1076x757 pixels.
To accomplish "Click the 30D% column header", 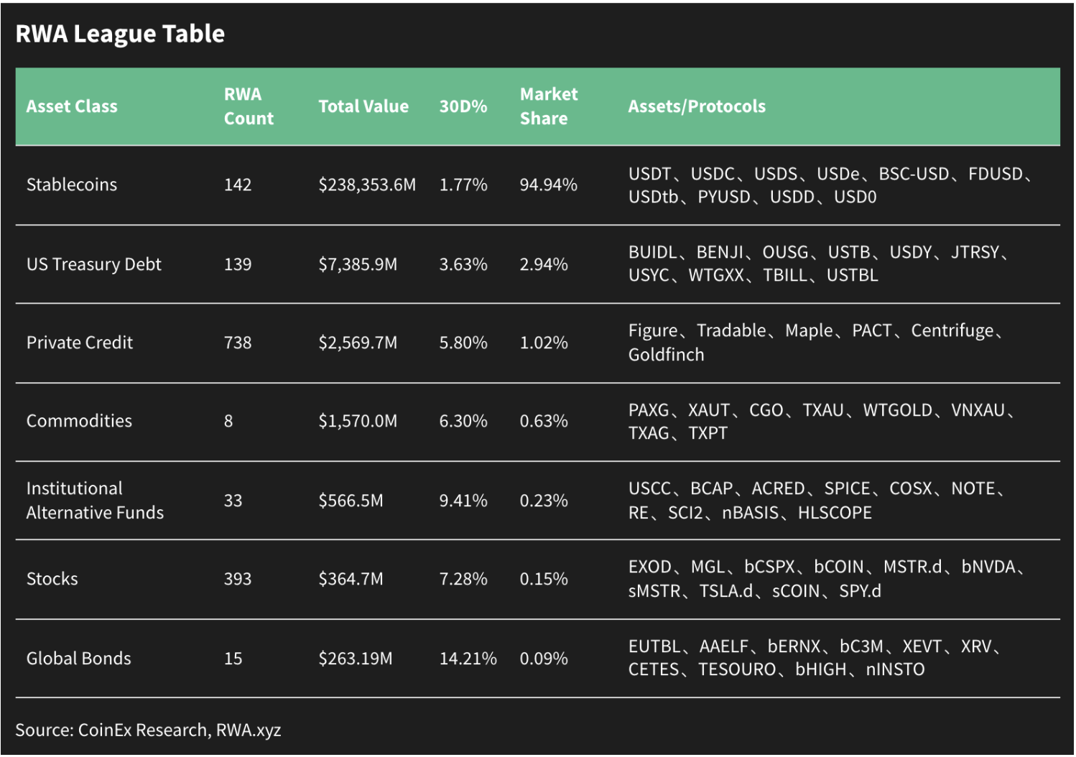I will tap(463, 106).
